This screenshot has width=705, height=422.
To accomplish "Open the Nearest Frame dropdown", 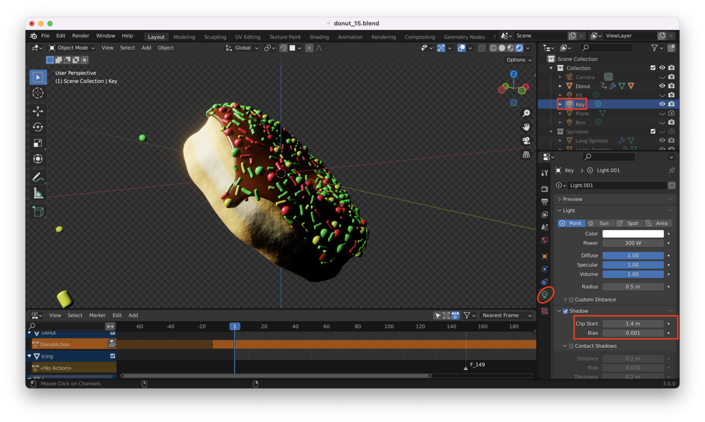I will [x=506, y=315].
